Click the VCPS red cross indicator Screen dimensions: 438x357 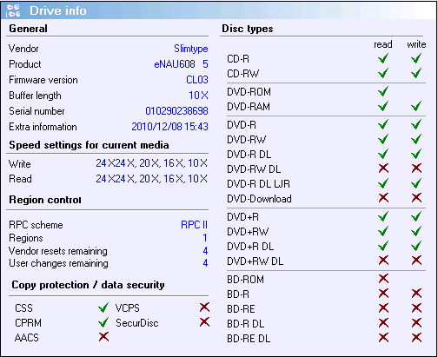click(204, 307)
